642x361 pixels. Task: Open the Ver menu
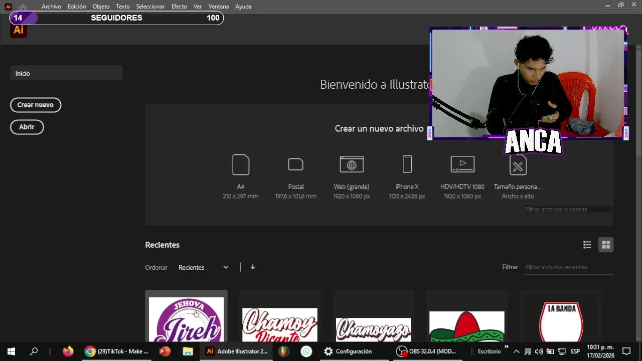(198, 7)
